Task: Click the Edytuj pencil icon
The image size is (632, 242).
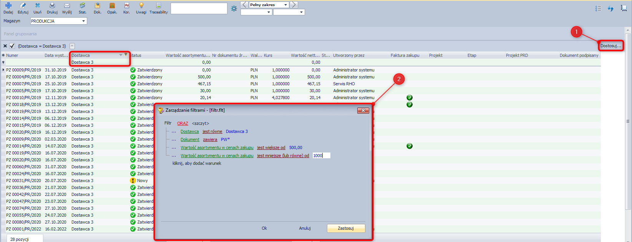Action: click(x=23, y=6)
